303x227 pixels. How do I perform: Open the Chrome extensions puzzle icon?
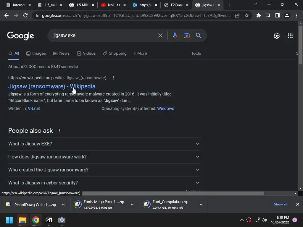[258, 15]
